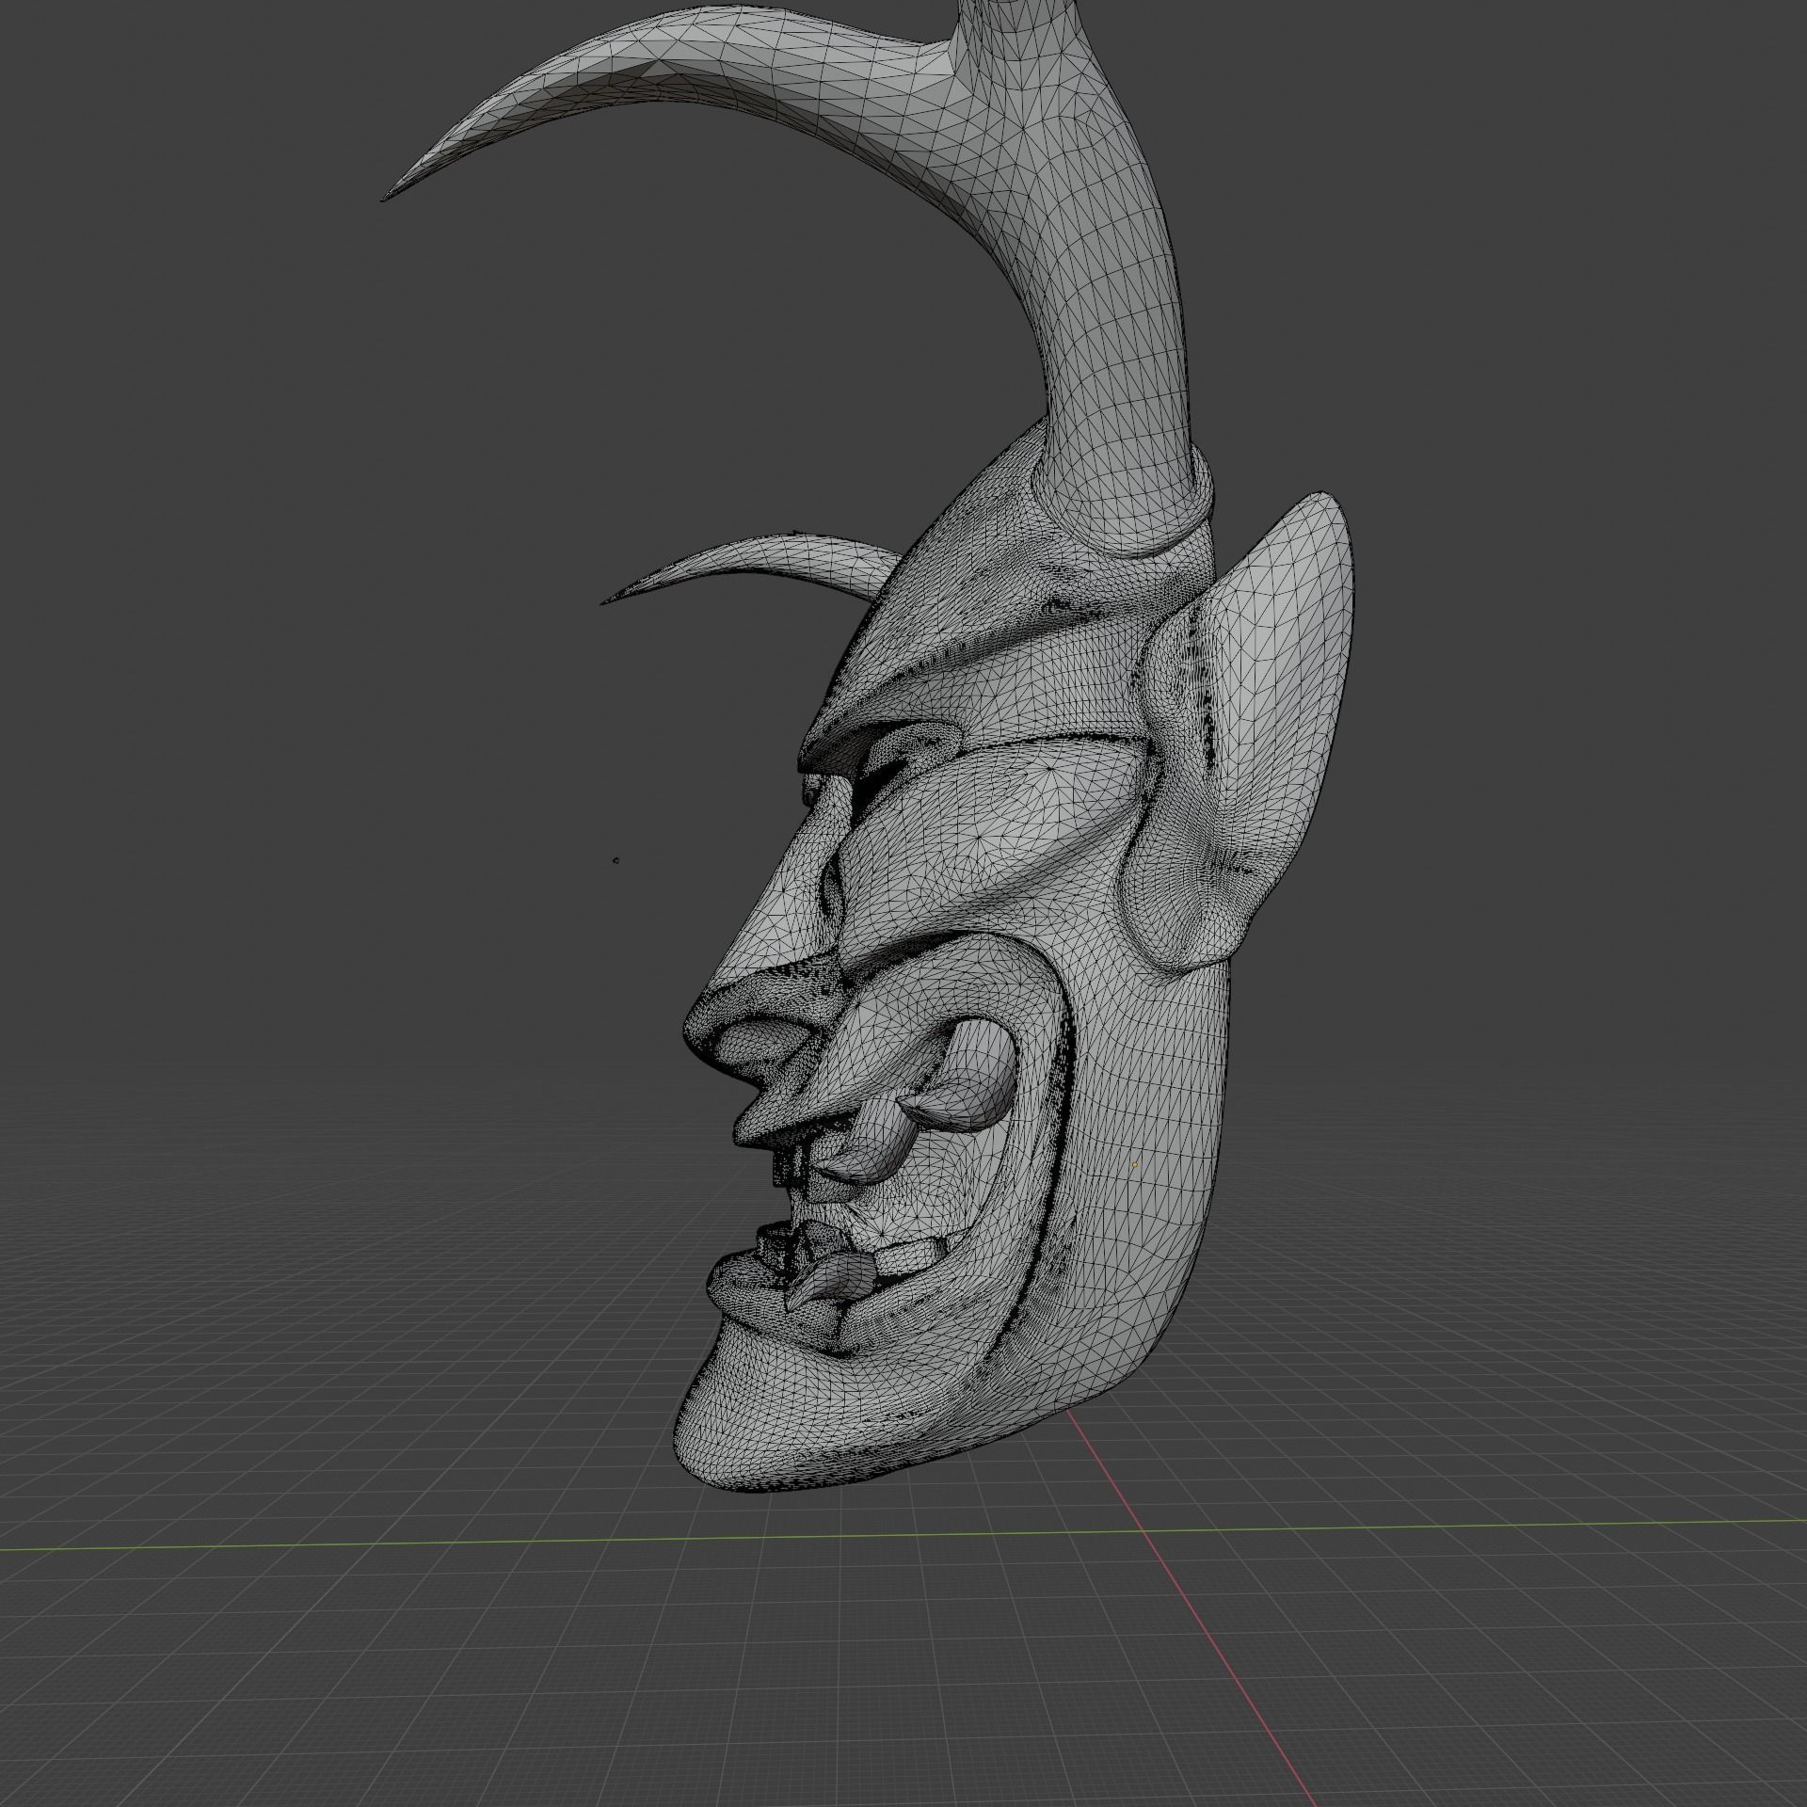1807x1807 pixels.
Task: Click the orange object origin dot on the cheek
Action: 1134,1164
